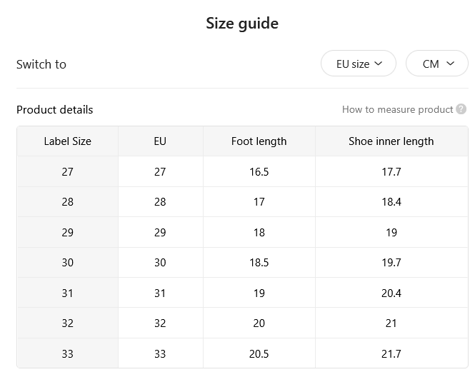
Task: Click the Foot length column header
Action: 259,141
